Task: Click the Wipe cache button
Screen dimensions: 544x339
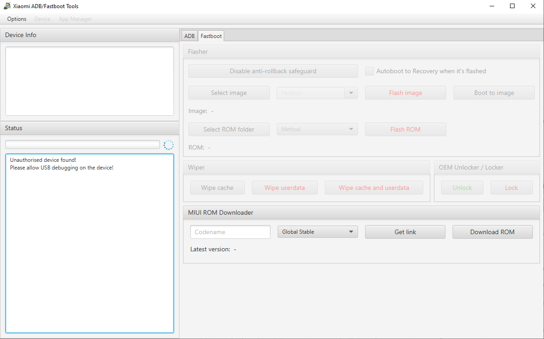Action: [x=217, y=188]
